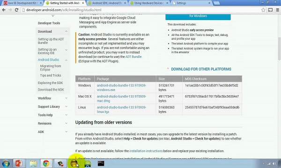Download the Windows android-studio-bundle exe
This screenshot has width=281, height=168.
[121, 87]
